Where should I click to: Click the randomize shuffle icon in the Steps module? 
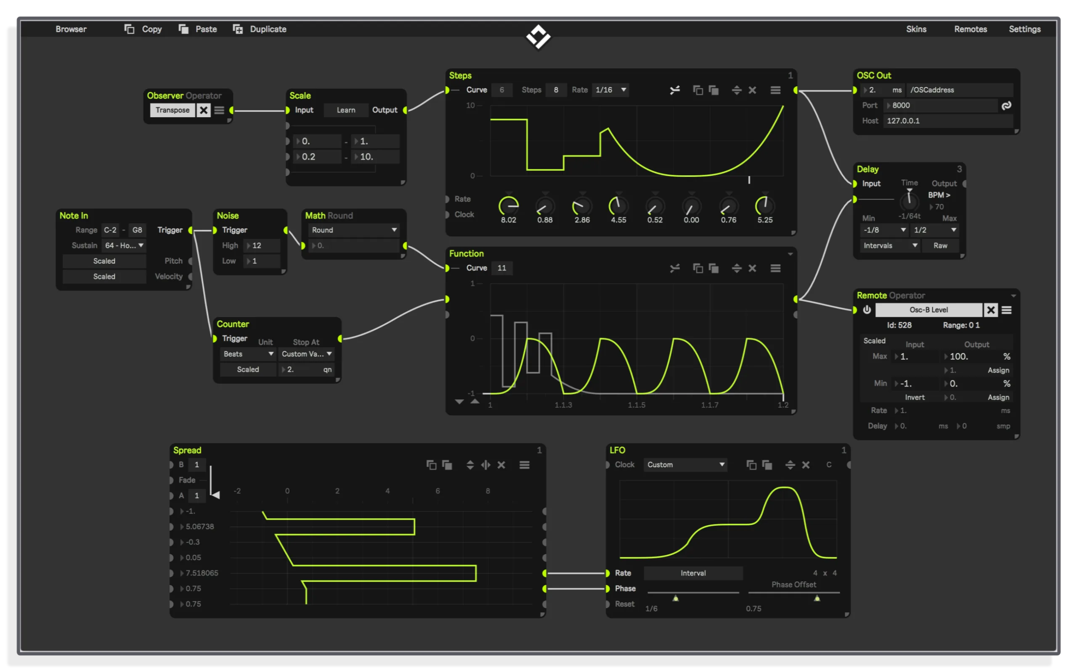pyautogui.click(x=674, y=90)
